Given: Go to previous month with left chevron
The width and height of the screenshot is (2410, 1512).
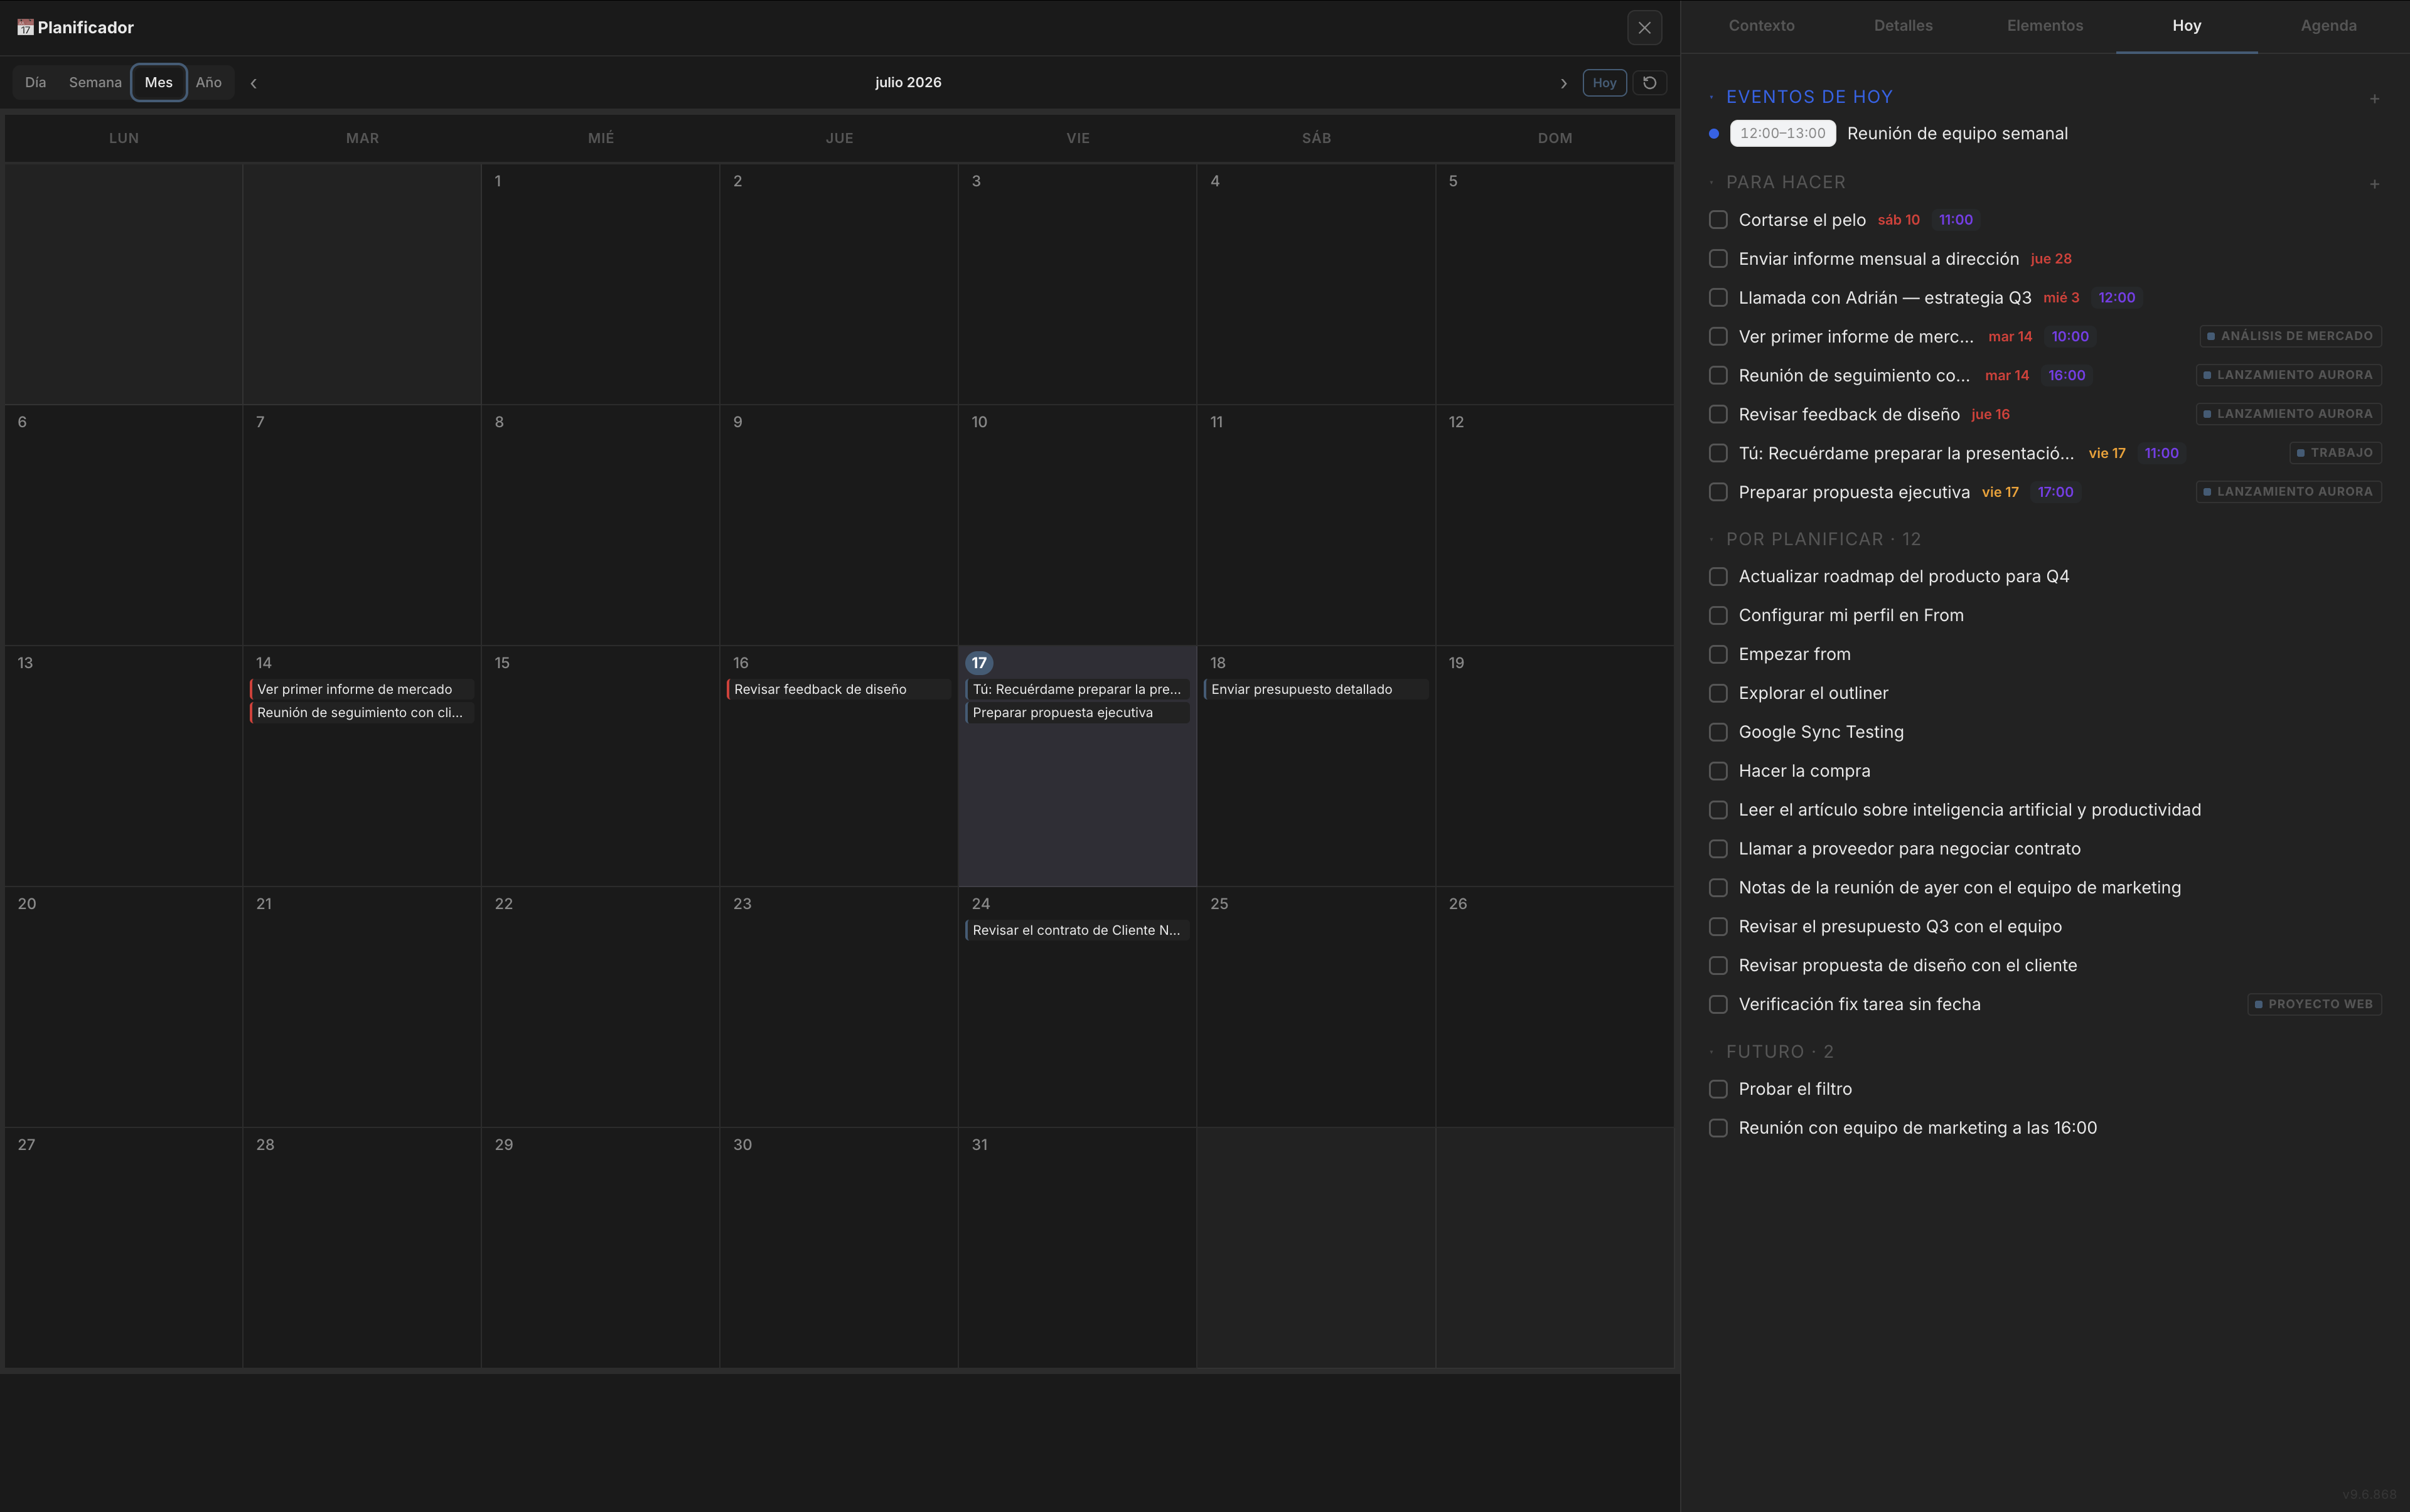Looking at the screenshot, I should click(x=253, y=83).
